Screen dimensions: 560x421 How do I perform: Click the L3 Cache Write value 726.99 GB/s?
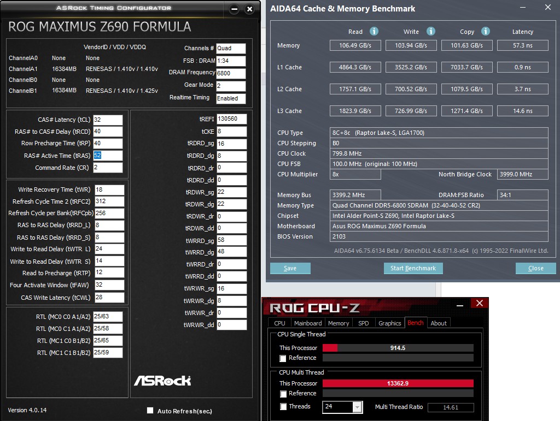(x=411, y=111)
